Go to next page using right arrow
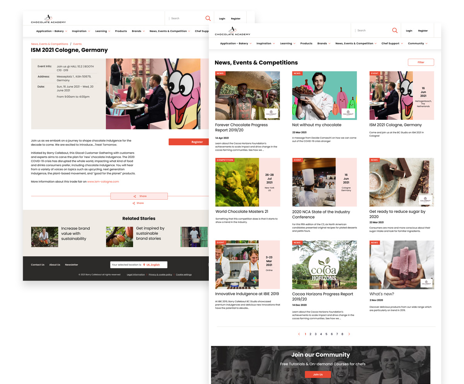This screenshot has height=384, width=464. pyautogui.click(x=349, y=334)
